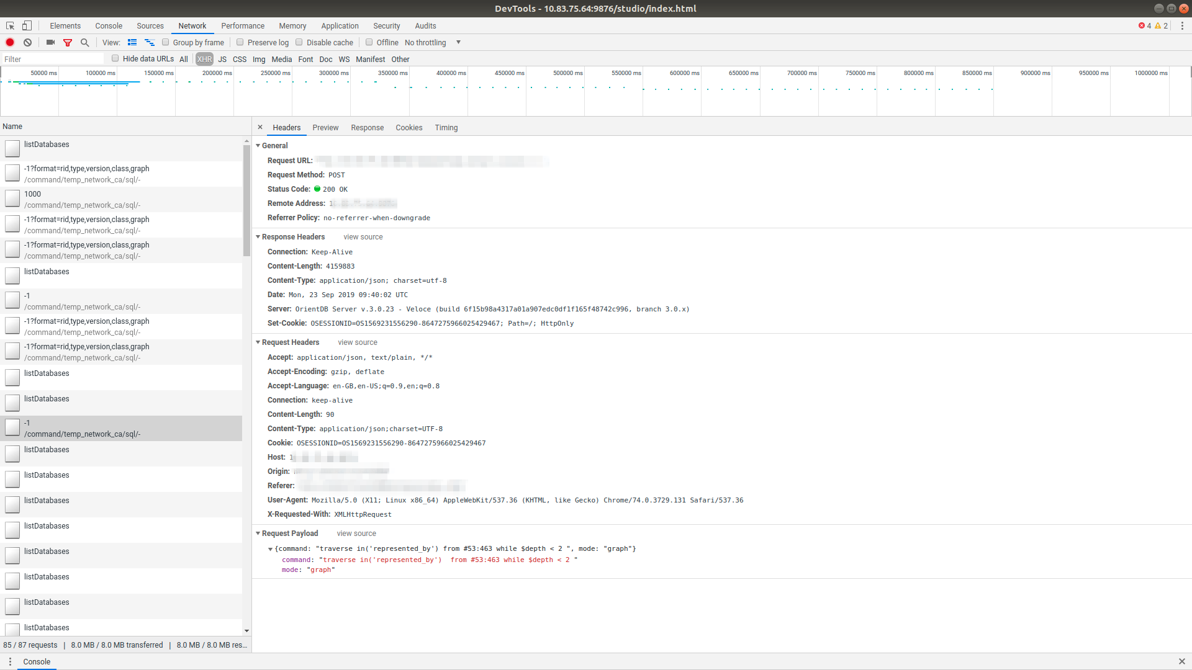Image resolution: width=1192 pixels, height=670 pixels.
Task: Toggle the Offline checkbox
Action: (369, 42)
